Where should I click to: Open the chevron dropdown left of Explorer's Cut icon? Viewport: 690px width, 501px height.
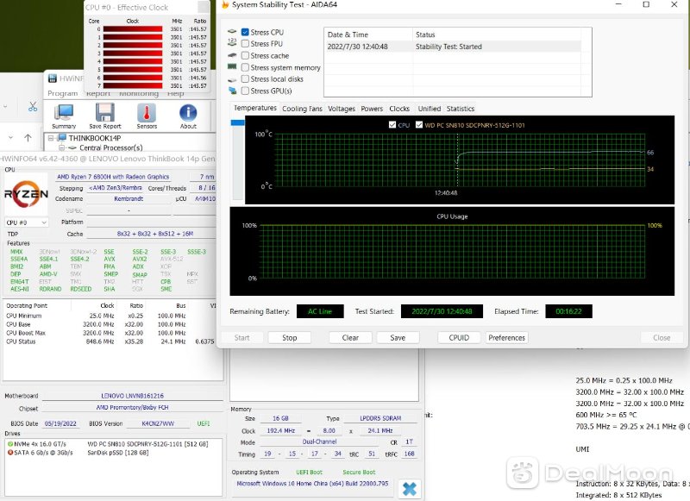(x=5, y=106)
